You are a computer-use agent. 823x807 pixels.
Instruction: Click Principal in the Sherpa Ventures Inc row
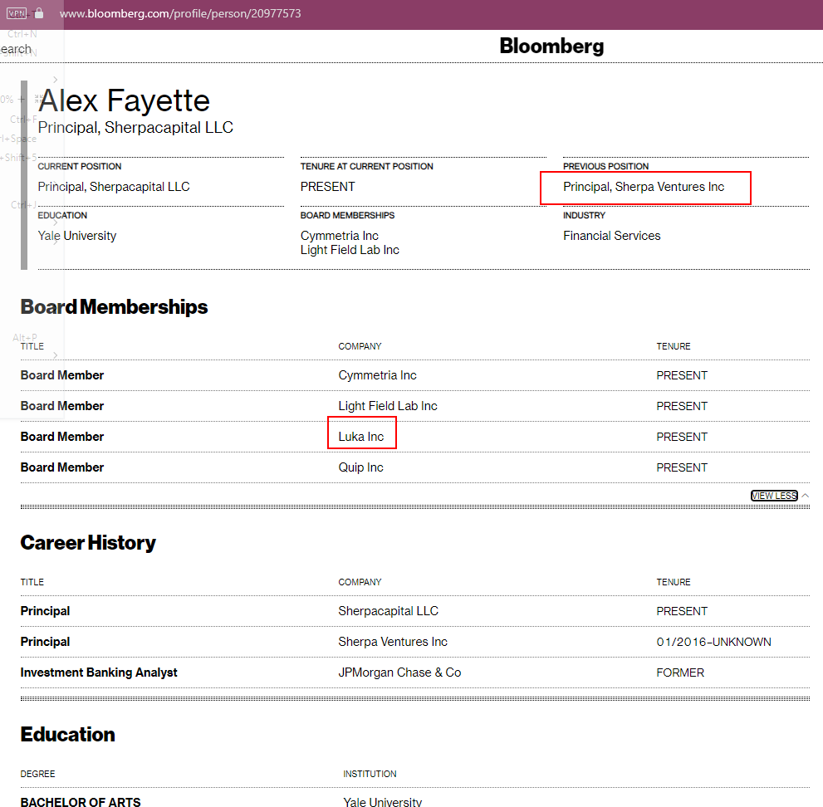pos(45,642)
